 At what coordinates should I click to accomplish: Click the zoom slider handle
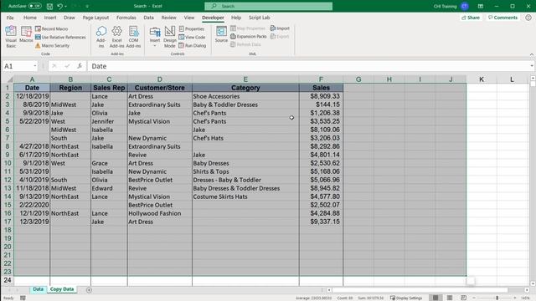click(497, 298)
